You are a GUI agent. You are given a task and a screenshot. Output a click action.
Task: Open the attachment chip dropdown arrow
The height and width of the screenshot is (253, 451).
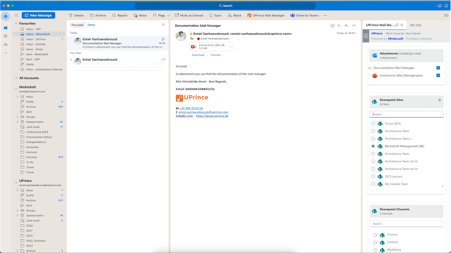230,47
